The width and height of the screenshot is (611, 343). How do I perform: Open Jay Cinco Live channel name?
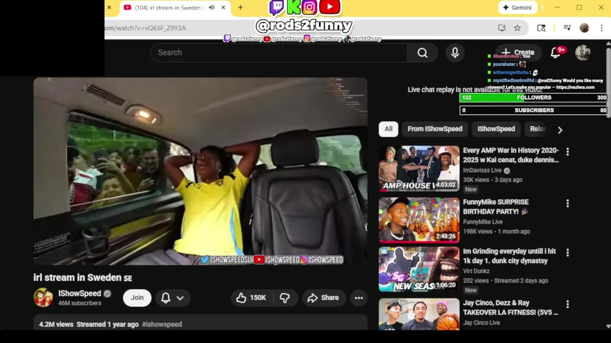[x=482, y=323]
